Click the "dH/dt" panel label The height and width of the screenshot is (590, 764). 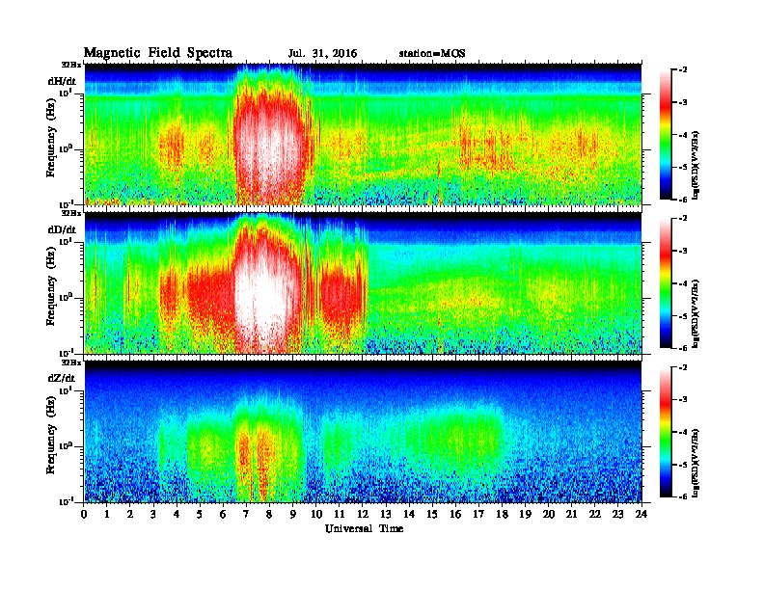62,81
